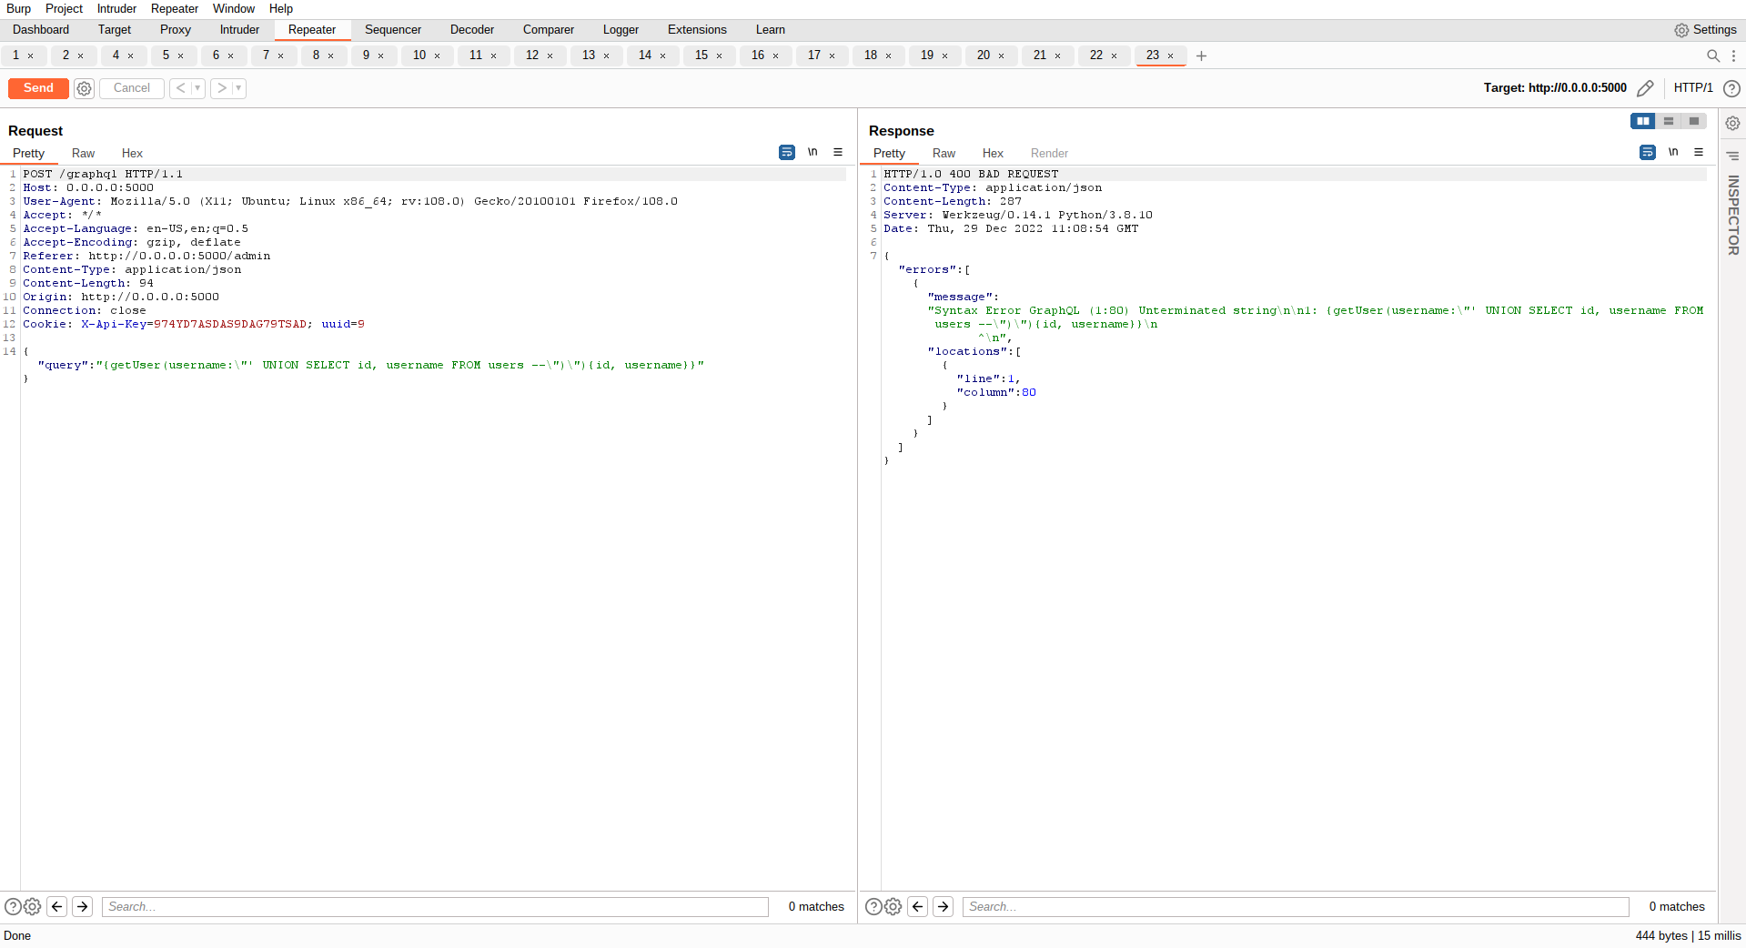Open history dropdown beside back arrow
Viewport: 1746px width, 948px height.
(197, 88)
